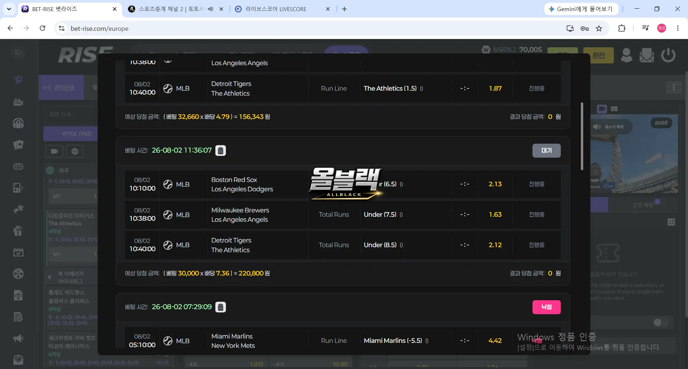This screenshot has width=688, height=369.
Task: Toggle the bet slip switch
Action: point(661,322)
